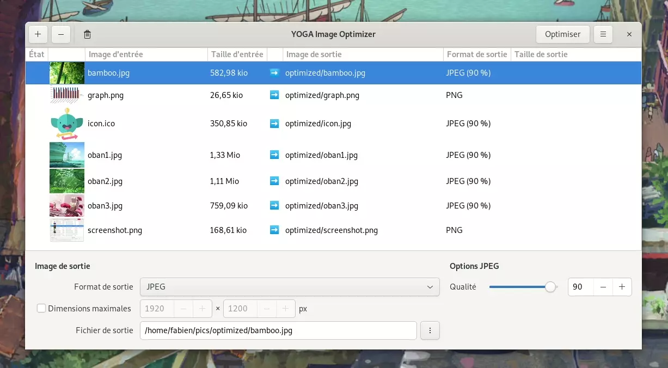
Task: Select the graph.png thumbnail
Action: [67, 95]
